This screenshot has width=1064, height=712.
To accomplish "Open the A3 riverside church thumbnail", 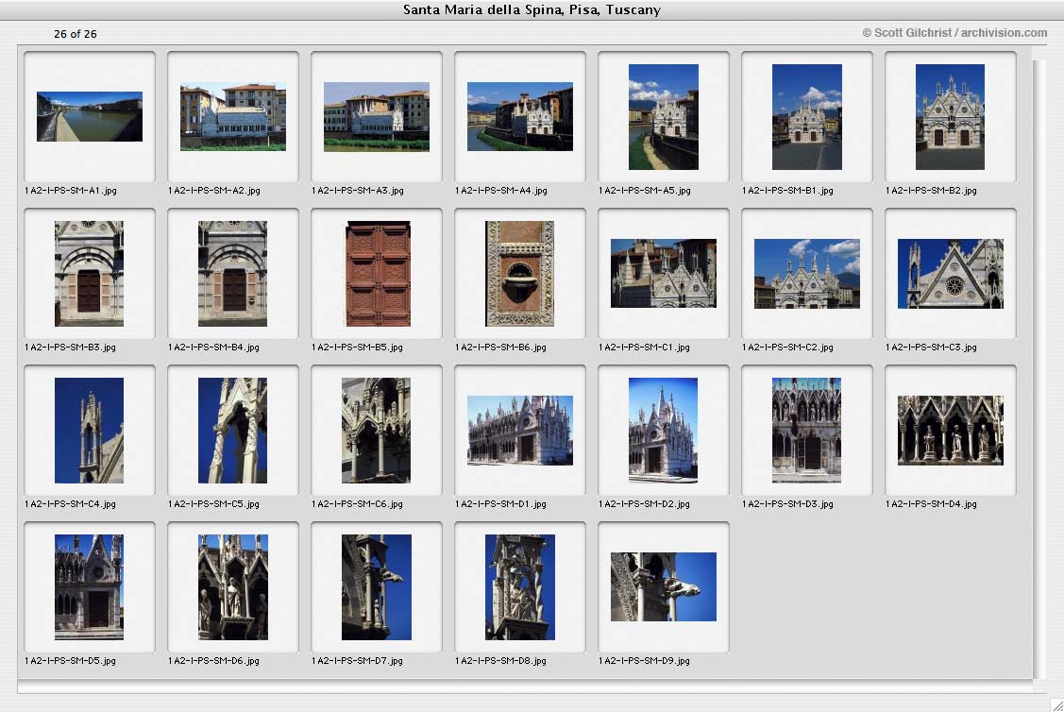I will click(377, 117).
